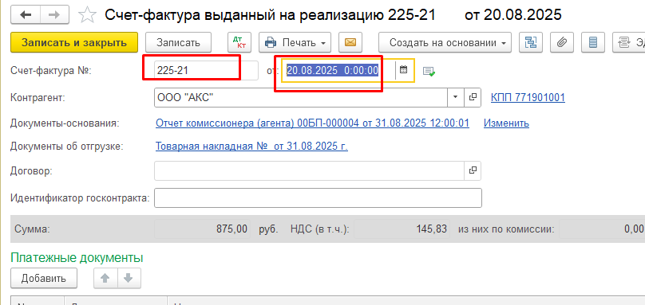Click invoice number field 225-21
The image size is (645, 305).
click(206, 70)
